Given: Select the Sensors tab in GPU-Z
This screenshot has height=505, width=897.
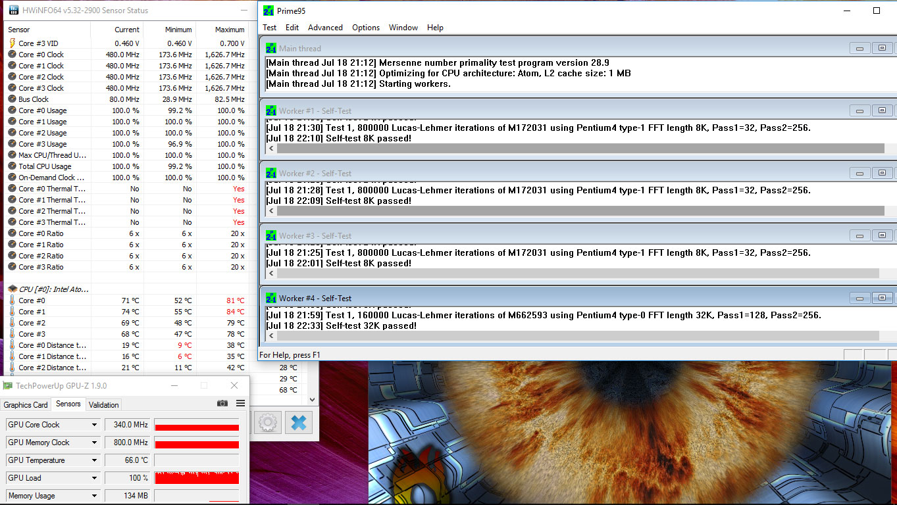Looking at the screenshot, I should [x=68, y=404].
